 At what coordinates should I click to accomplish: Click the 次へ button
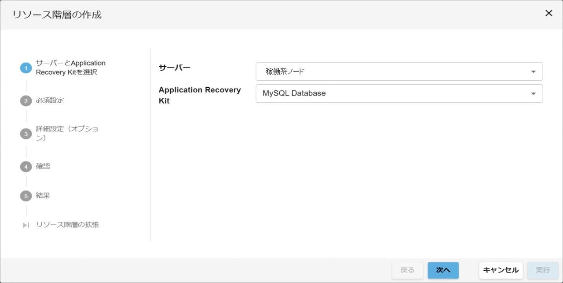pyautogui.click(x=443, y=270)
